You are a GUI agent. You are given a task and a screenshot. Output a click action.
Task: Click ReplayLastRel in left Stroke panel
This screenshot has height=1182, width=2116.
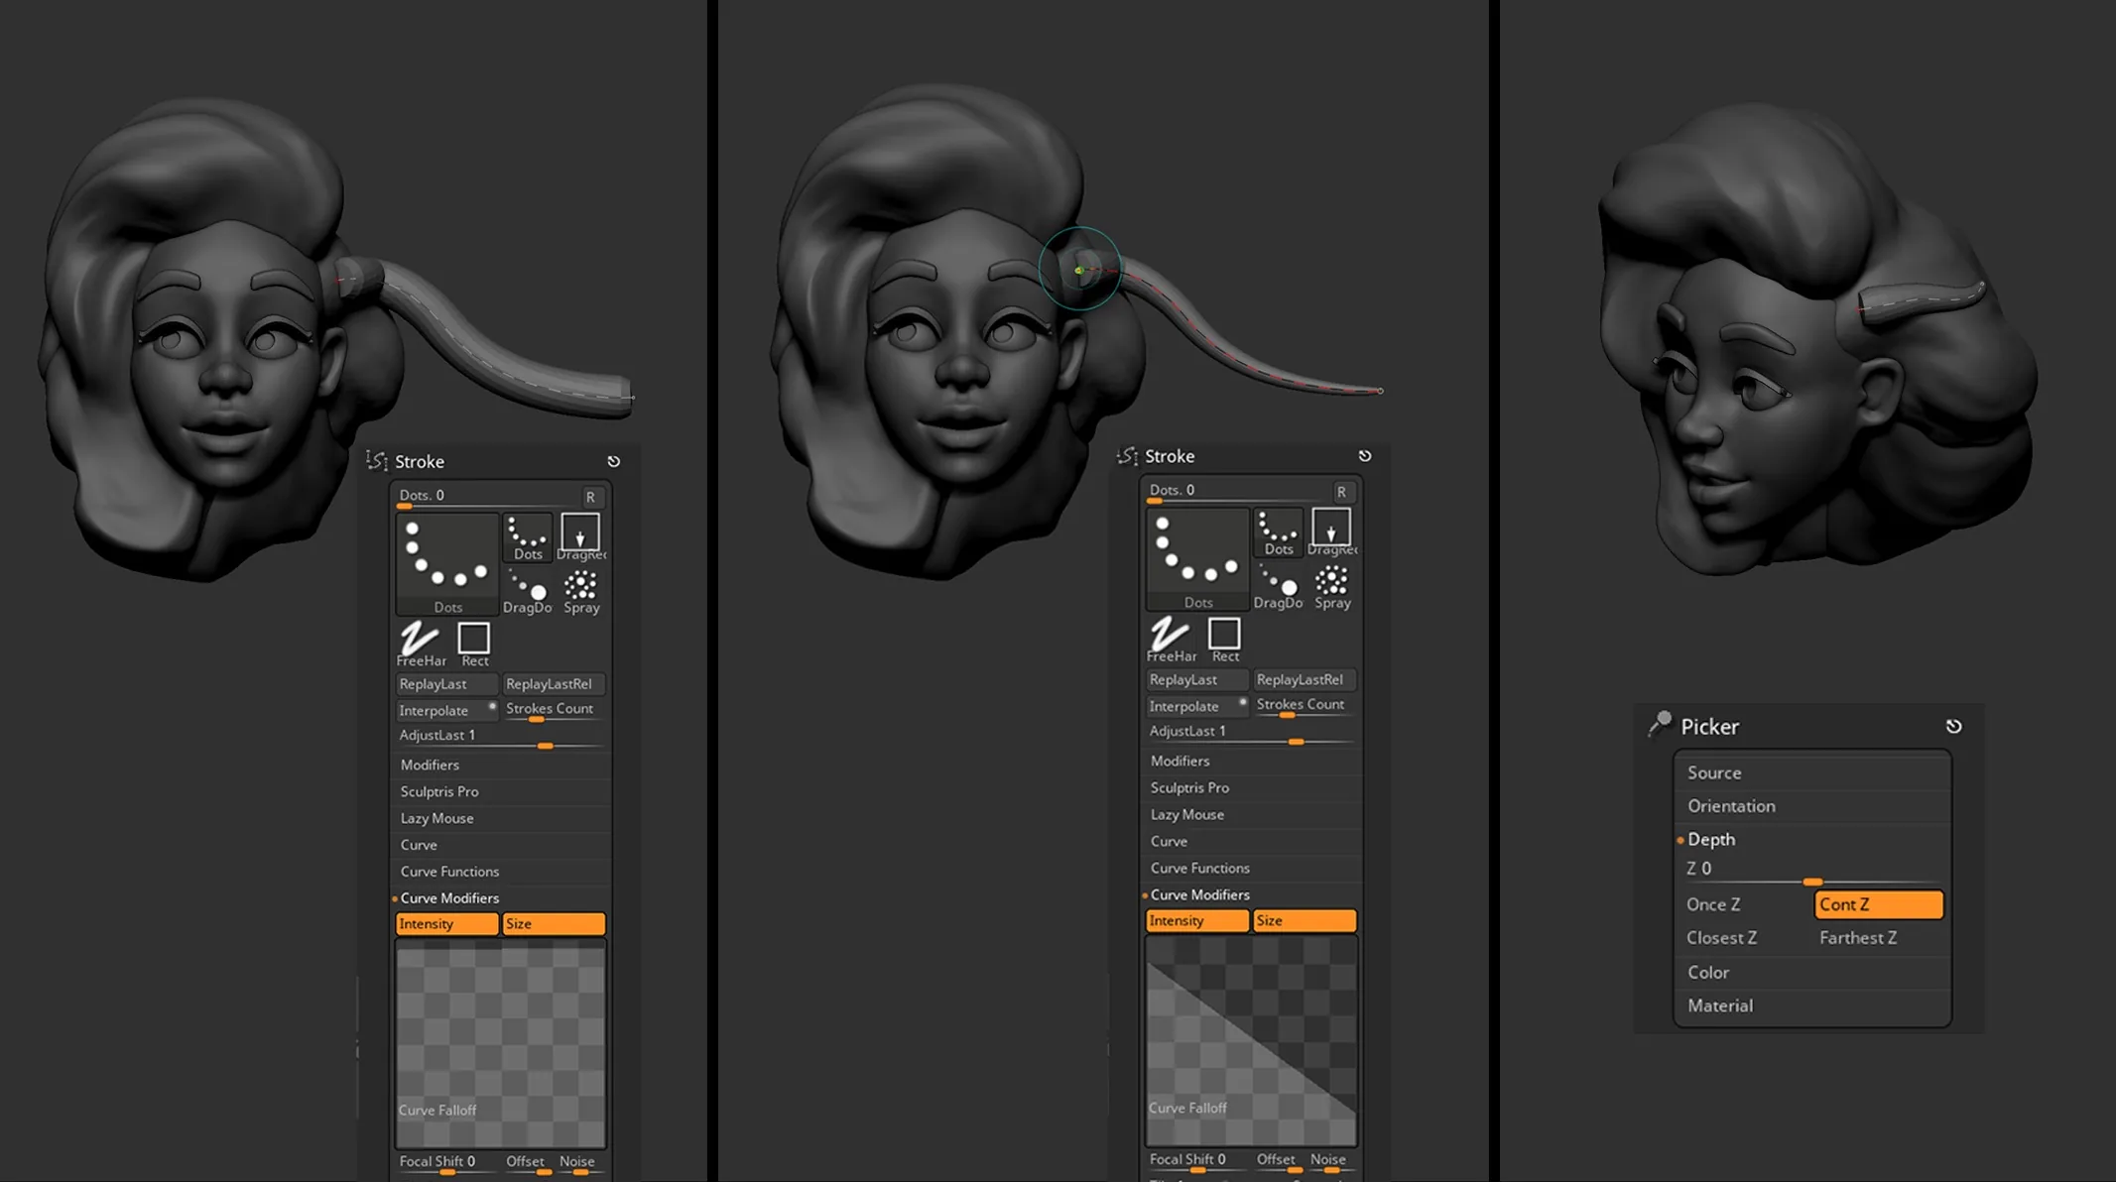pos(554,684)
